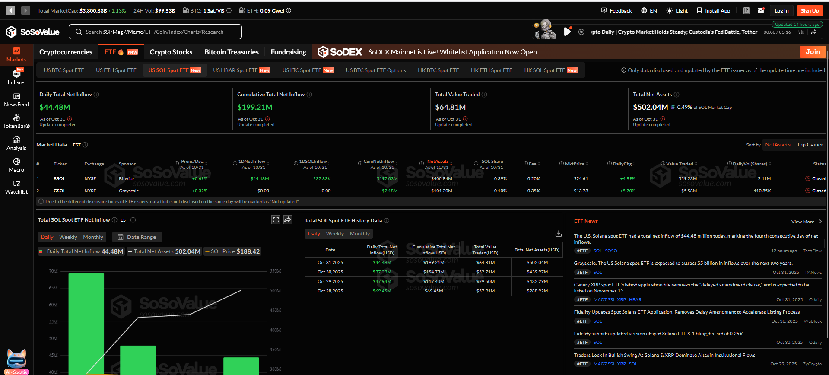Open Indexes in the left sidebar
This screenshot has height=375, width=829.
pos(16,77)
